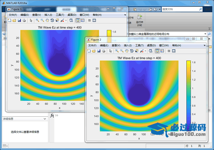
Task: Click New Figure icon in Figure 1 toolbar
Action: tap(9, 20)
